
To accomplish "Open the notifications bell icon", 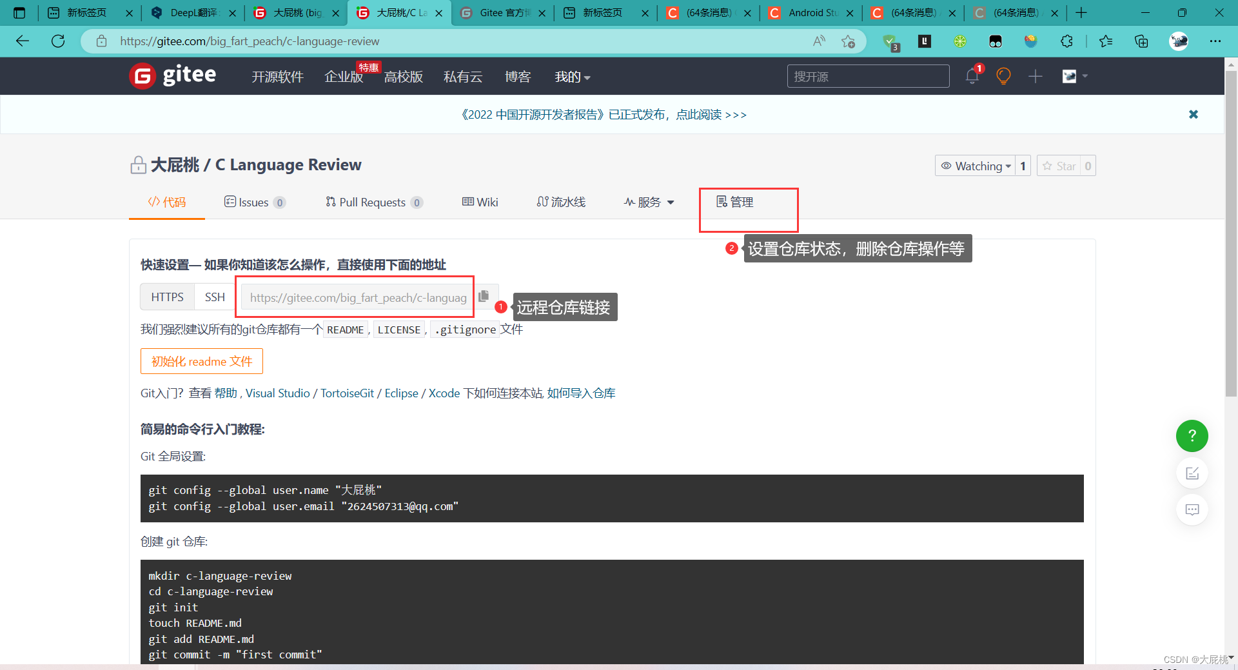I will (972, 76).
